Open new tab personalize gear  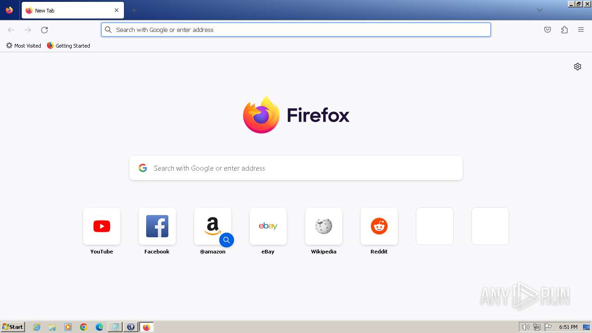click(x=578, y=67)
